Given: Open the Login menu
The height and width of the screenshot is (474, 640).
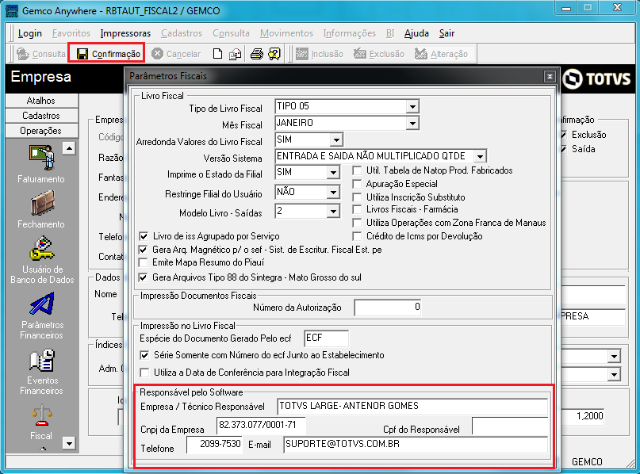Looking at the screenshot, I should pyautogui.click(x=30, y=33).
